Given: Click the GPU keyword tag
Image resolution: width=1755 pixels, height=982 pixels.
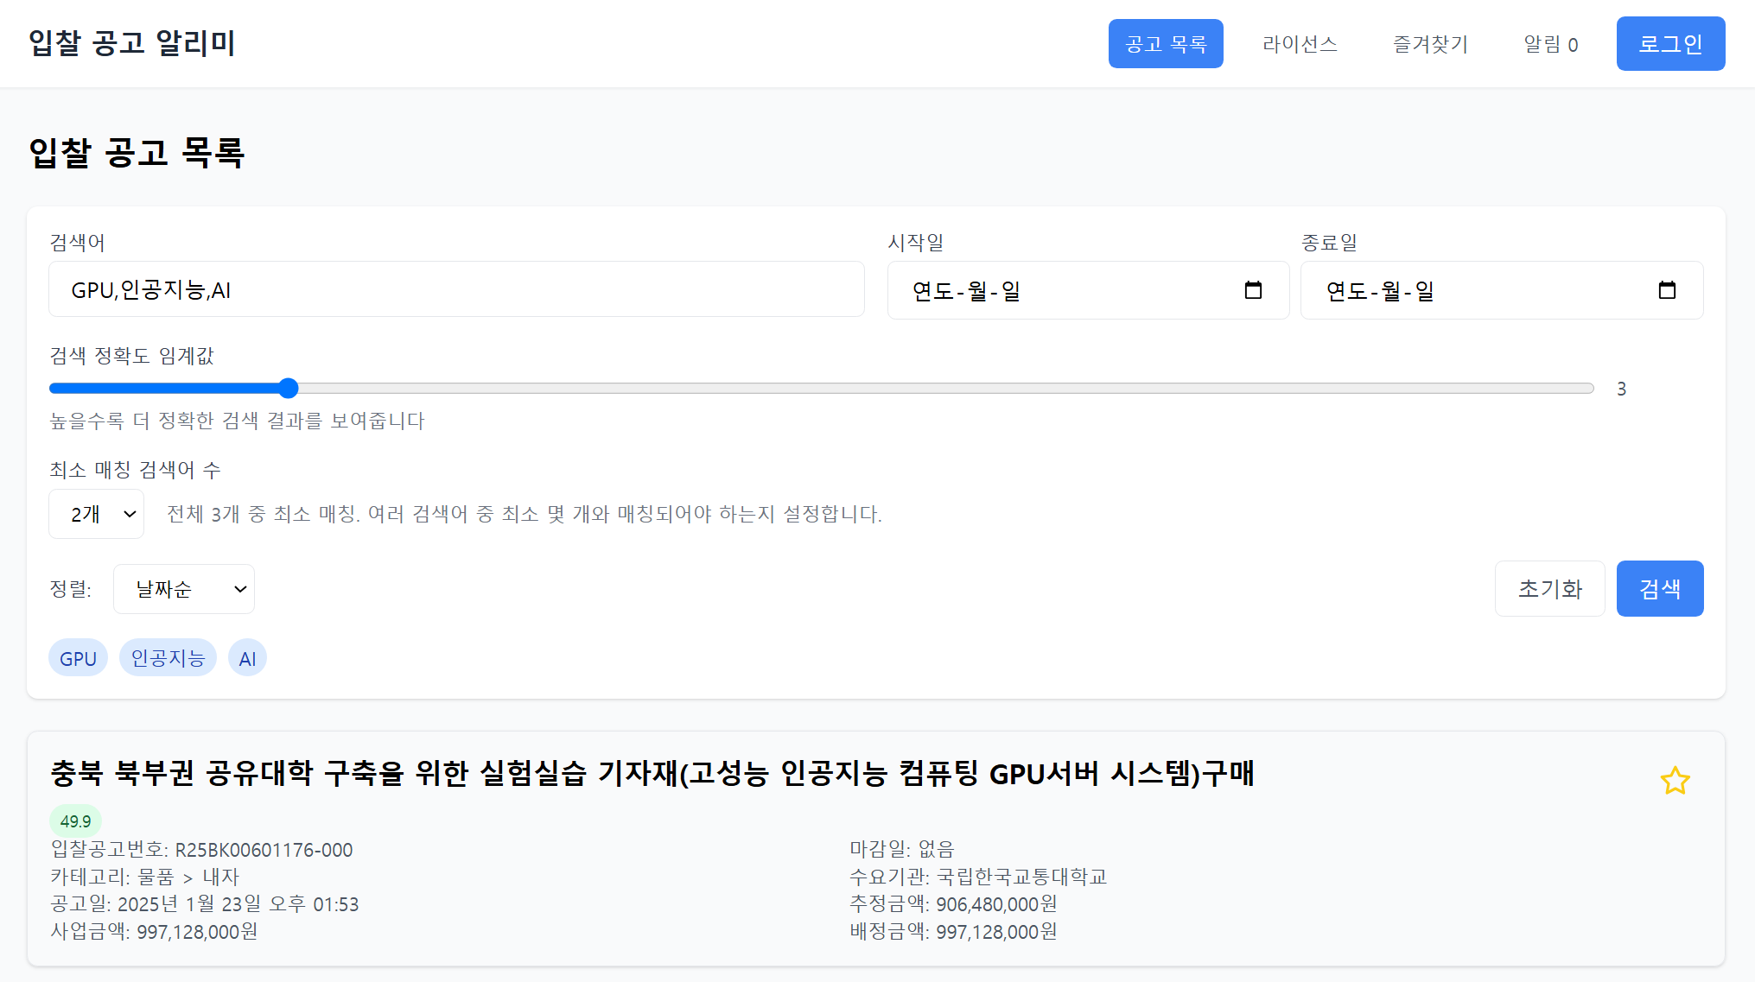Looking at the screenshot, I should 78,658.
